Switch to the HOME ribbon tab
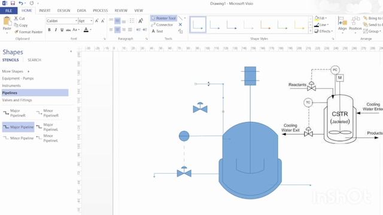 click(x=26, y=11)
